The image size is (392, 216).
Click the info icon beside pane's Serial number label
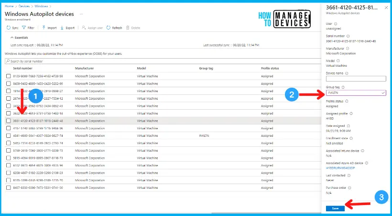coord(348,36)
